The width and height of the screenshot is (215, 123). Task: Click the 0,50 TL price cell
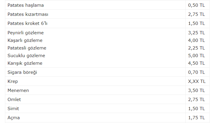pyautogui.click(x=196, y=5)
